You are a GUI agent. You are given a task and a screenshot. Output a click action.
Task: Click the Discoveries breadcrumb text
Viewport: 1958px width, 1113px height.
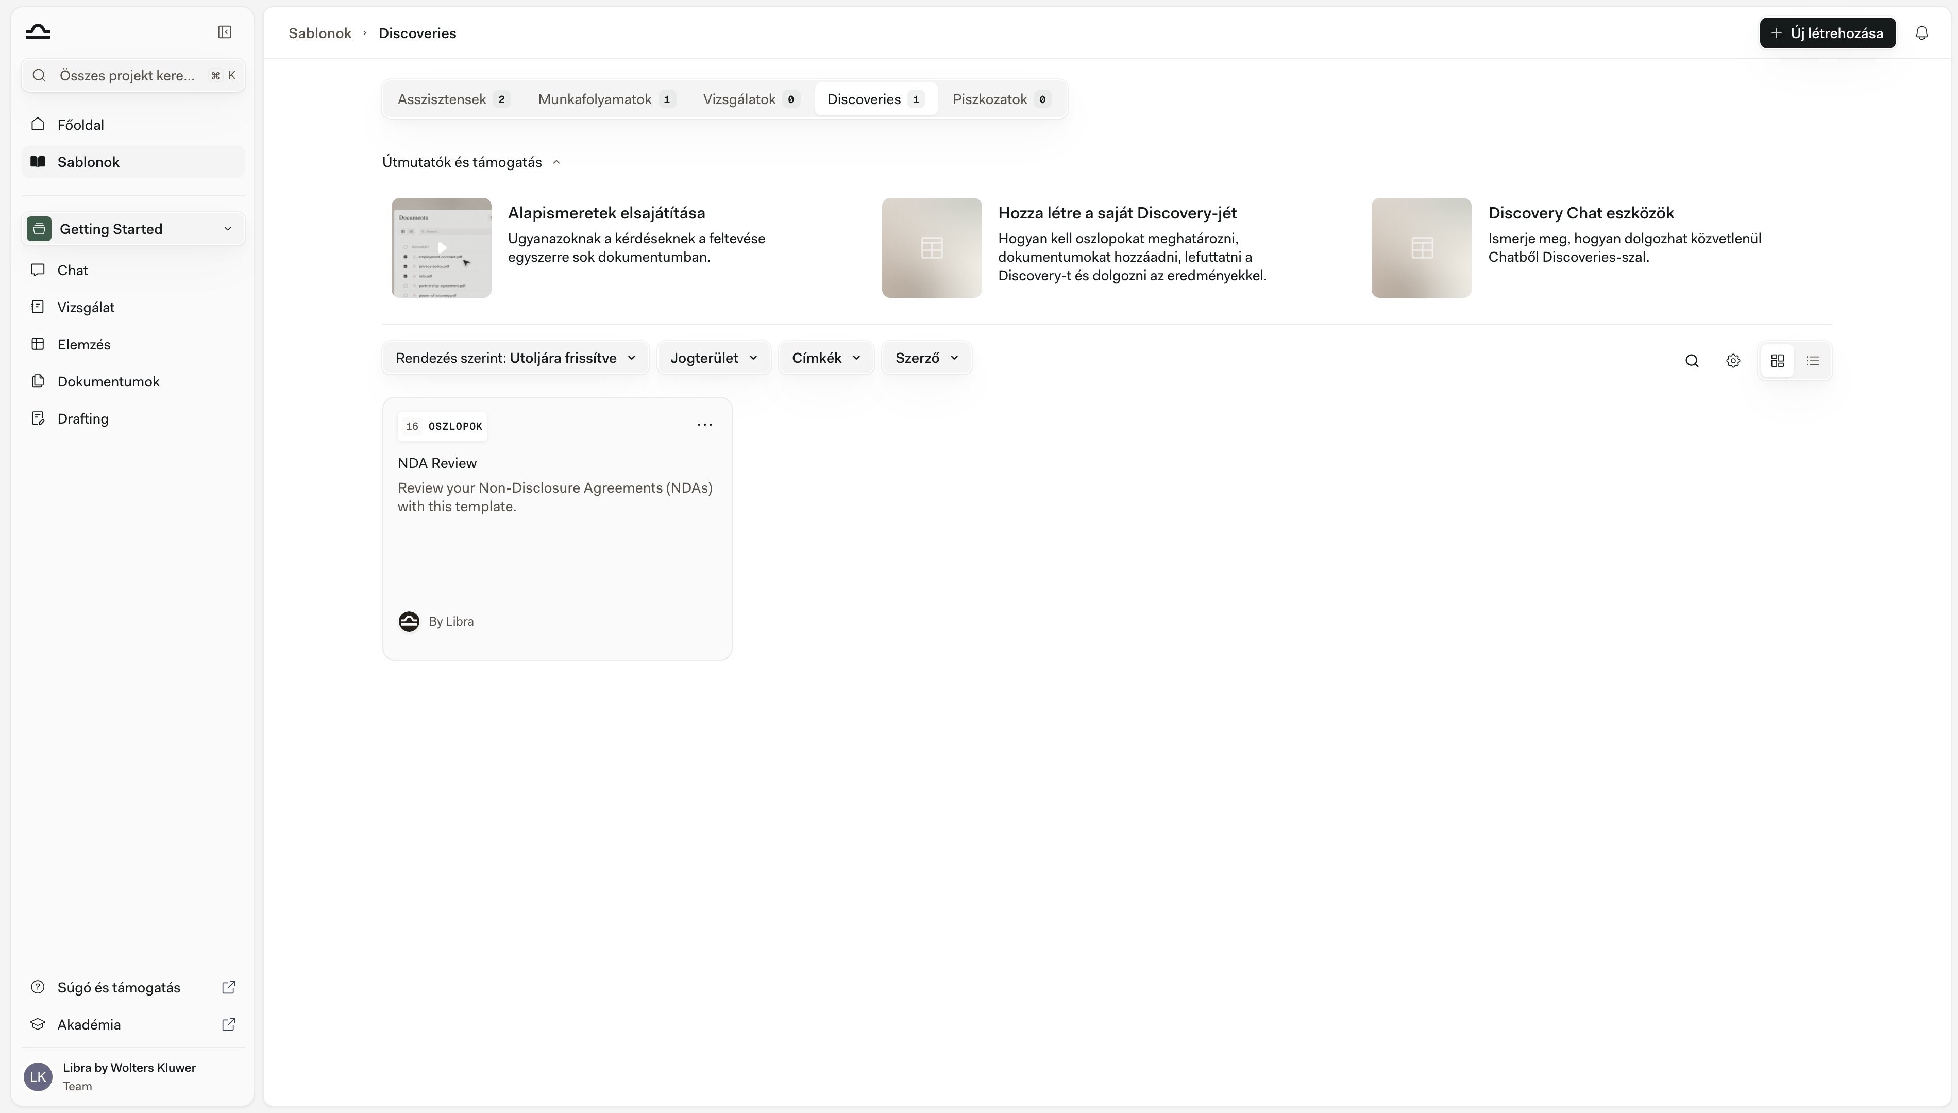point(417,33)
